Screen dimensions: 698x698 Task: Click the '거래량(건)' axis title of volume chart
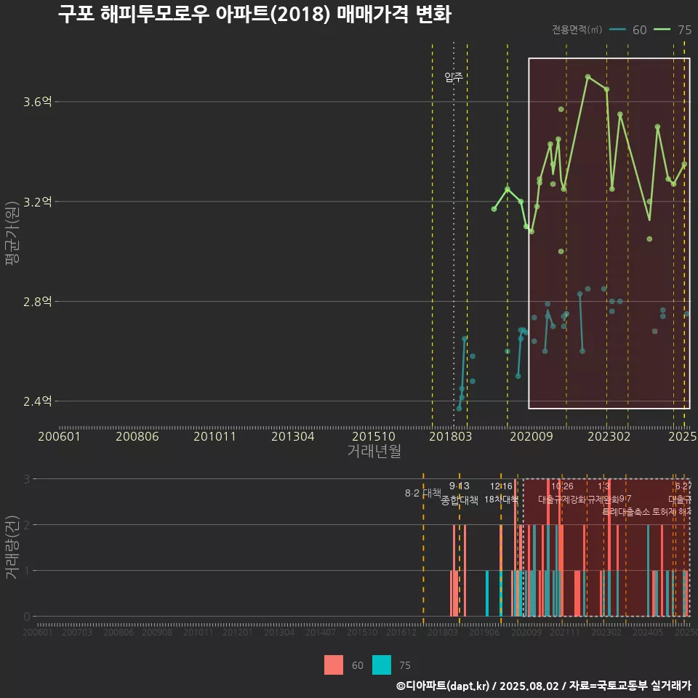click(11, 547)
